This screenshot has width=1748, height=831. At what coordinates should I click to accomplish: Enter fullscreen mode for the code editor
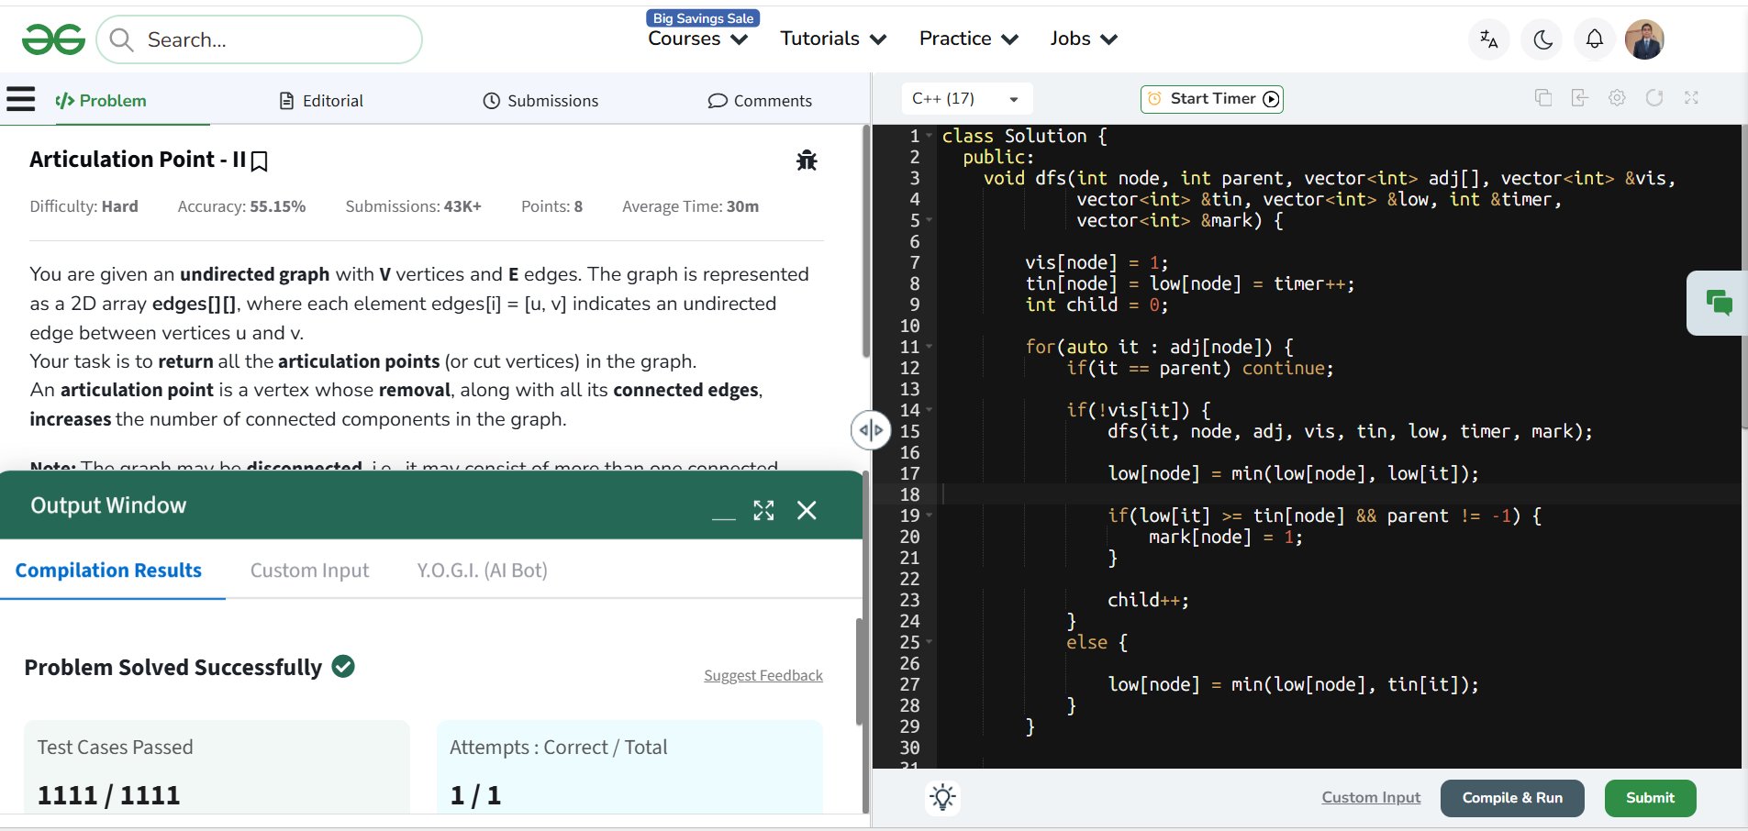click(x=1691, y=98)
